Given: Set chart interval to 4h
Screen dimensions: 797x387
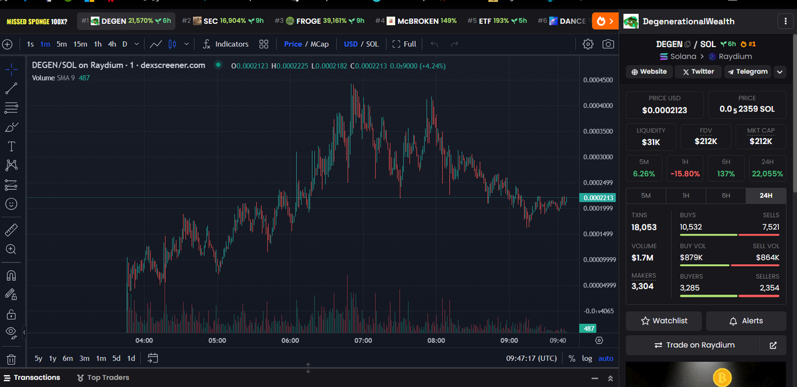Looking at the screenshot, I should coord(112,44).
